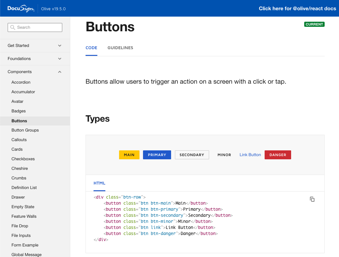The width and height of the screenshot is (339, 257).
Task: Click the CURRENT status badge
Action: click(314, 24)
